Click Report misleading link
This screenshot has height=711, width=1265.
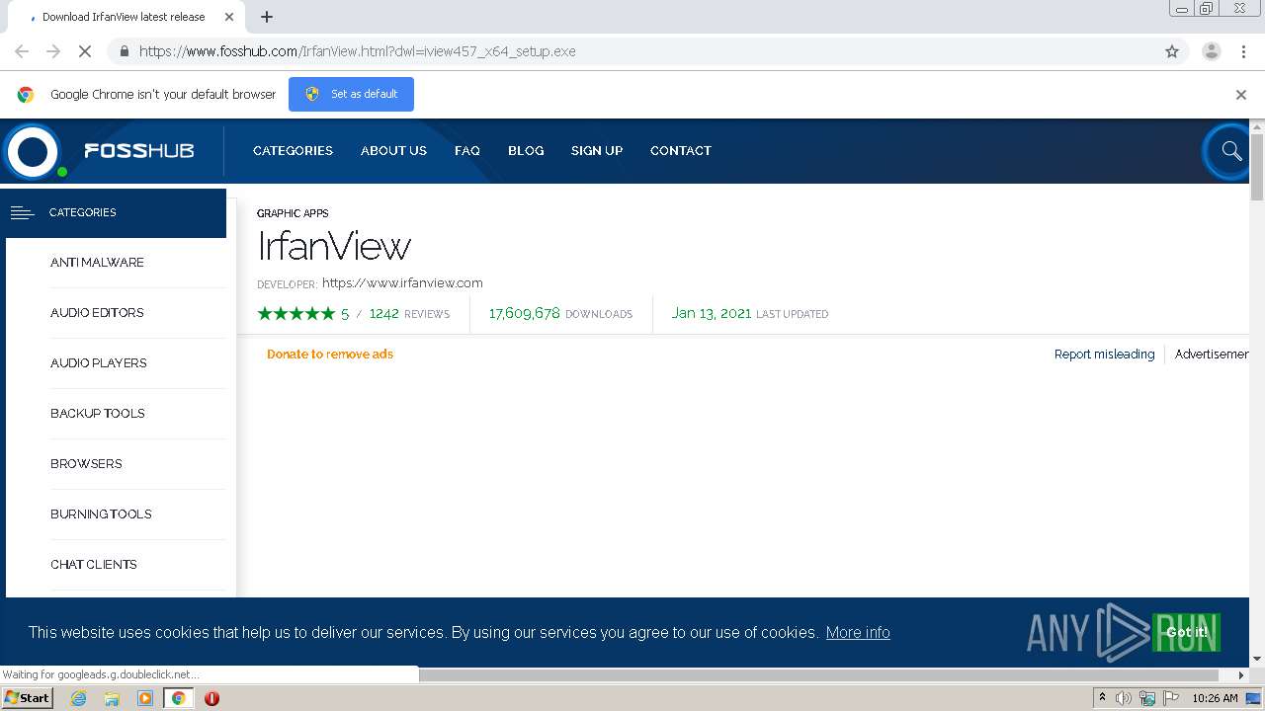pyautogui.click(x=1104, y=355)
